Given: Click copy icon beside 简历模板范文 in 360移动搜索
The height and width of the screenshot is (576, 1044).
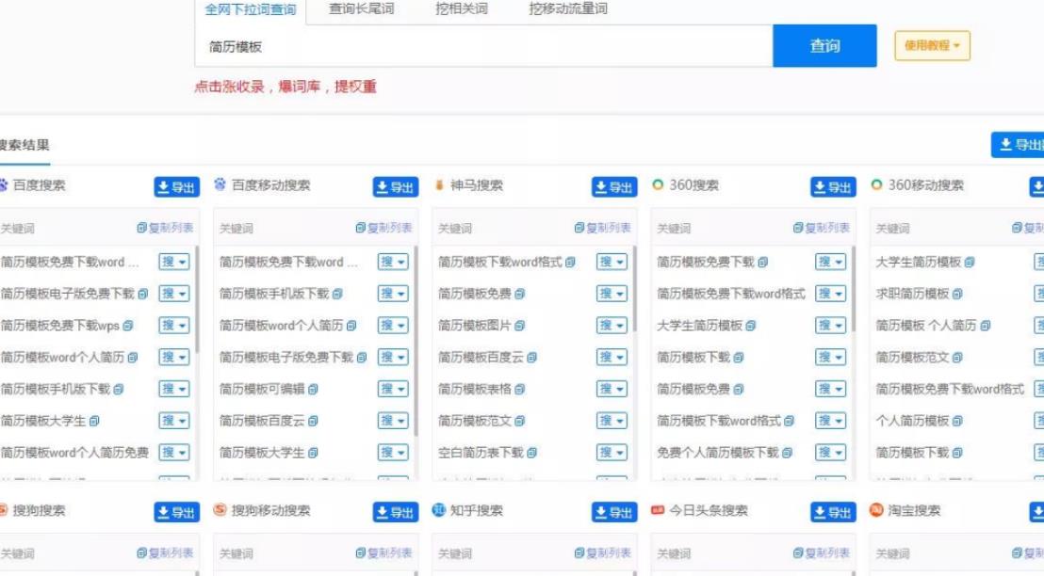Looking at the screenshot, I should point(957,358).
